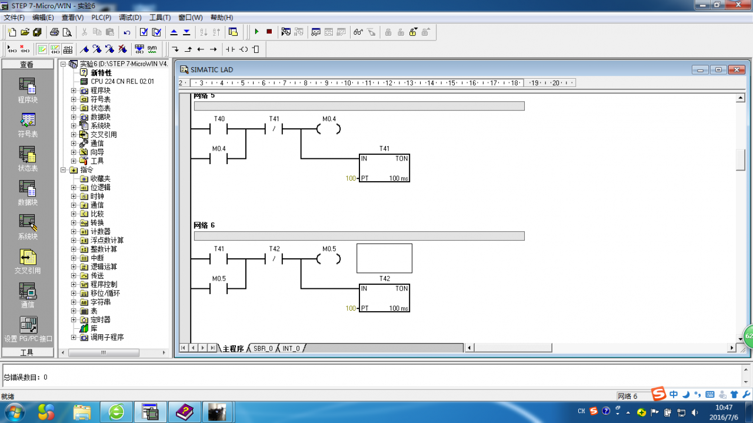Undo the last action with toolbar arrow
The width and height of the screenshot is (753, 423).
click(x=127, y=32)
